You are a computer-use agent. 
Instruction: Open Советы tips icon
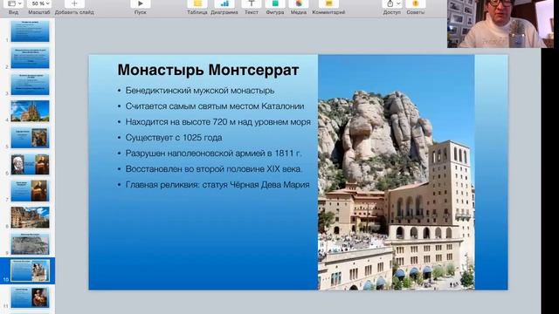click(x=416, y=3)
